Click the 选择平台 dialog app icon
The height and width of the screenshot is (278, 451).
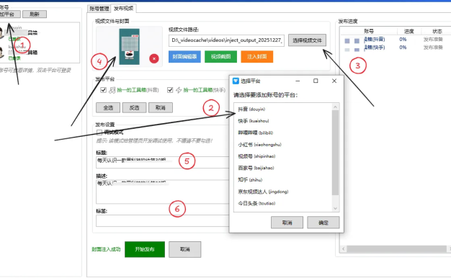pyautogui.click(x=236, y=81)
